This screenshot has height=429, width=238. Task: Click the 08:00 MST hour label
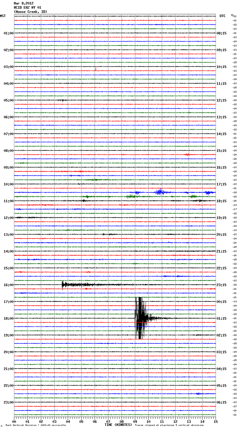coord(9,151)
